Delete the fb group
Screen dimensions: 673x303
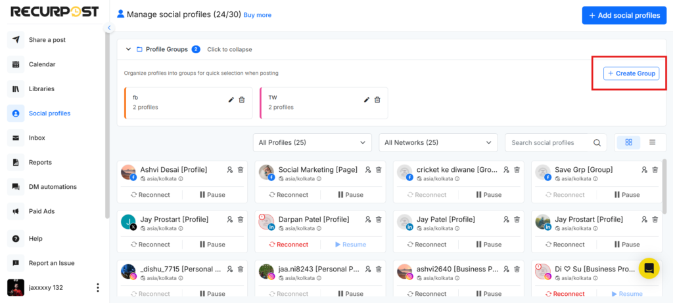242,100
